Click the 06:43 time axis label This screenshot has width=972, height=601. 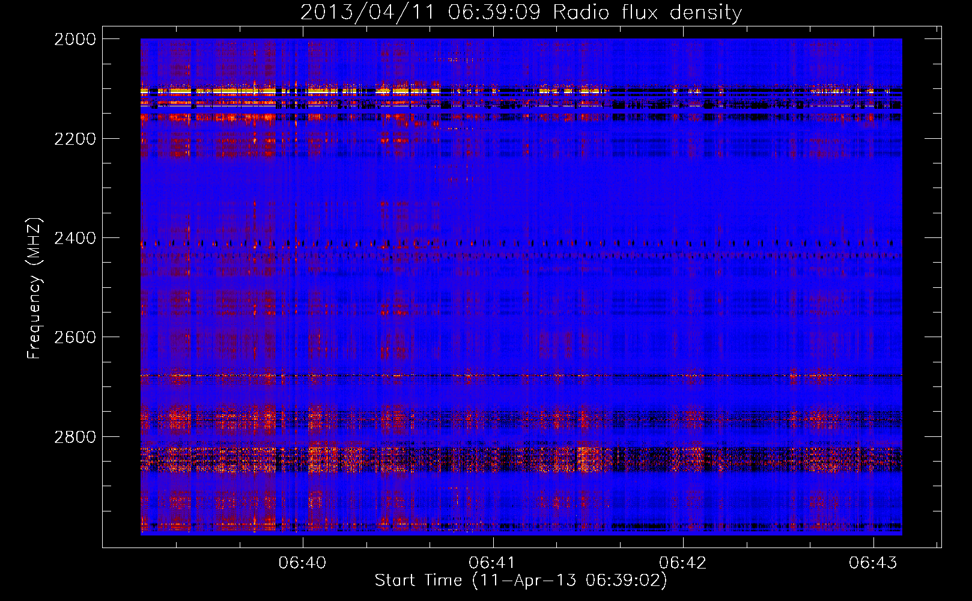pyautogui.click(x=873, y=563)
